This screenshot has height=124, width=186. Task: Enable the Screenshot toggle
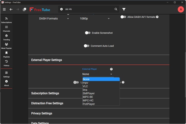pyautogui.click(x=88, y=33)
